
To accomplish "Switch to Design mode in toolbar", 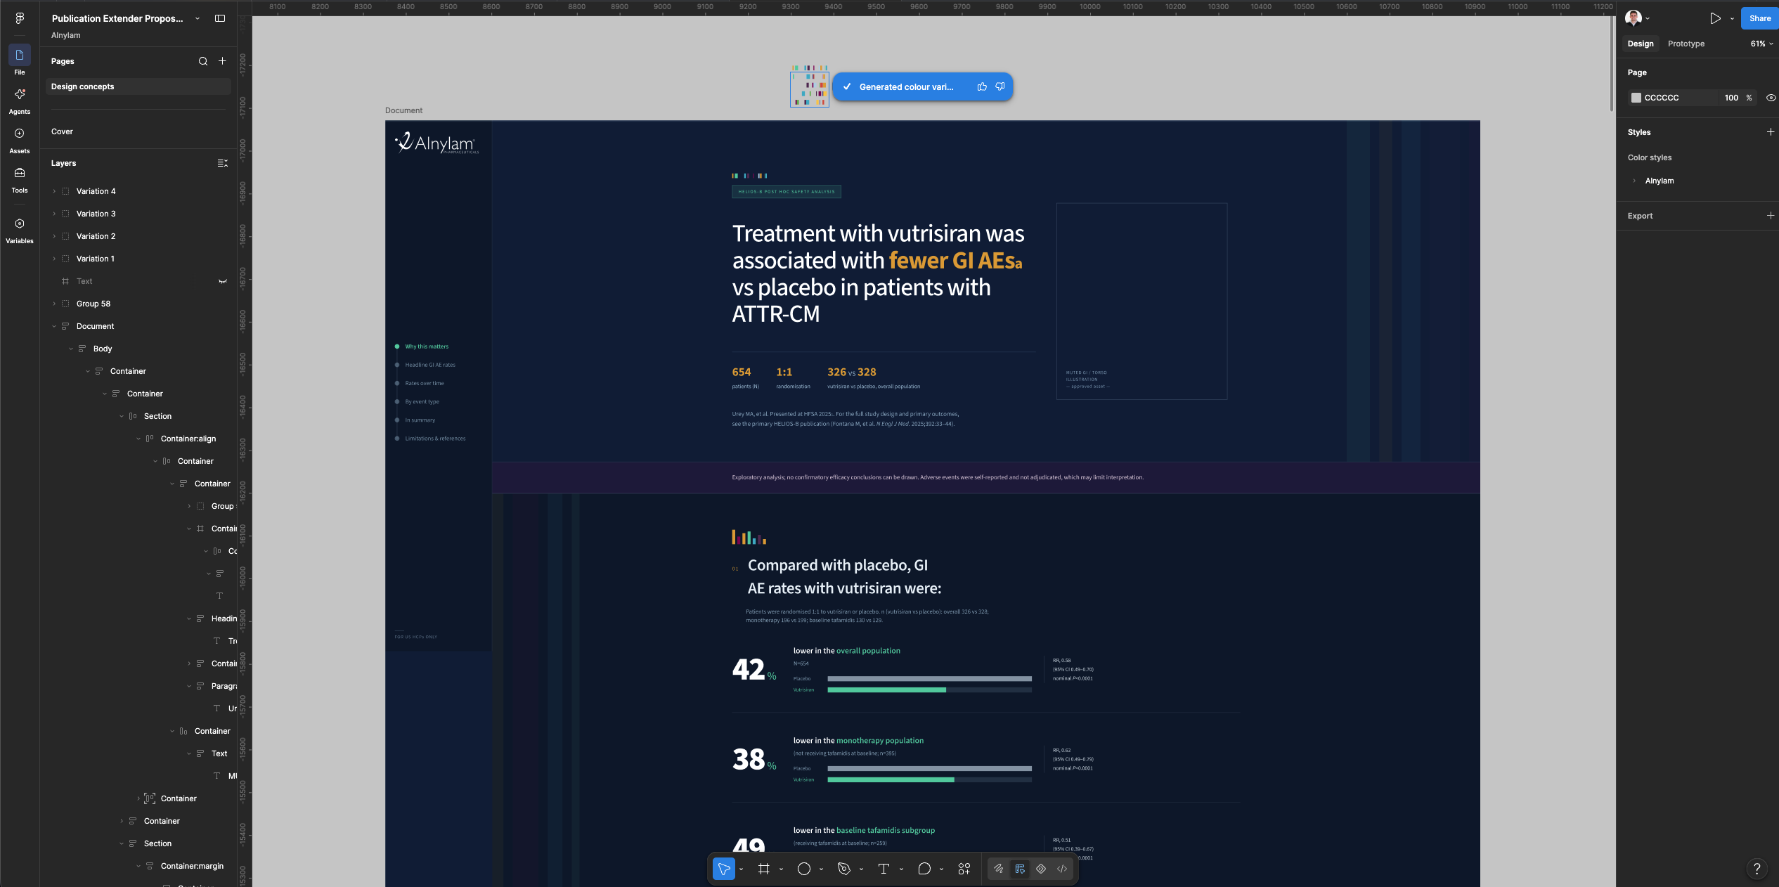I will 1020,869.
